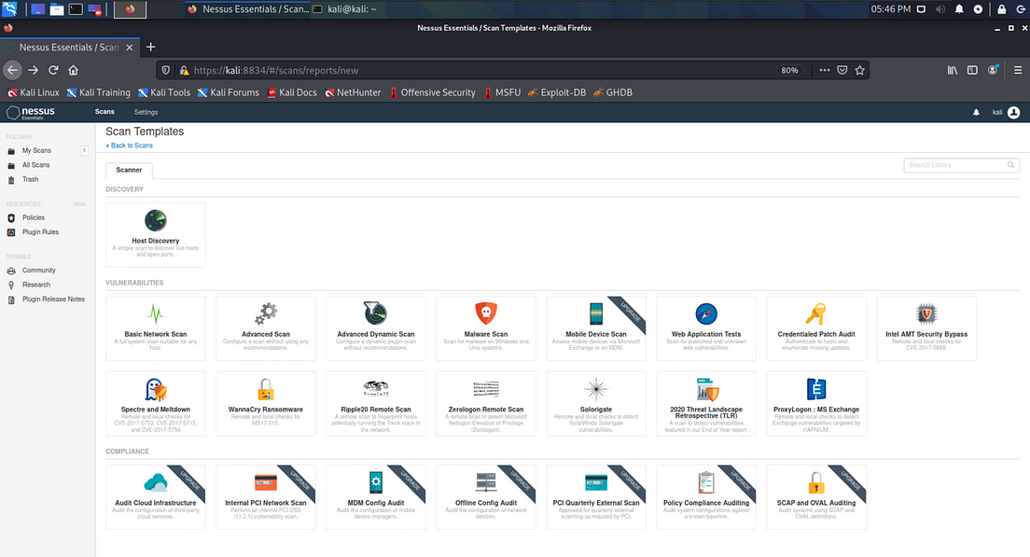
Task: Open the Intel AMT Security Bypass template
Action: tap(926, 327)
